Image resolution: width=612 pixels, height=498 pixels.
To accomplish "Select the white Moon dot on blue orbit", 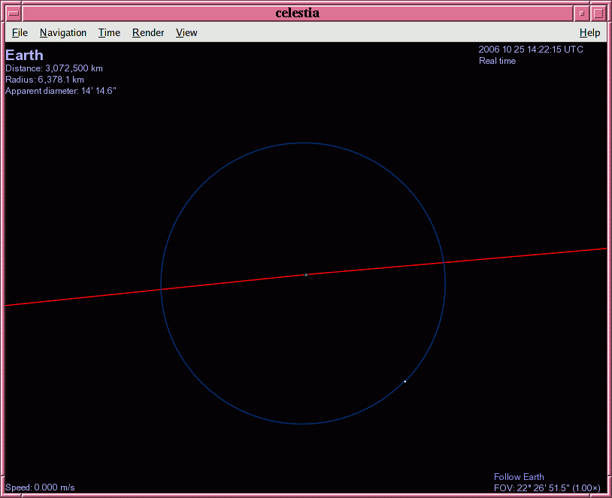I will [x=404, y=382].
